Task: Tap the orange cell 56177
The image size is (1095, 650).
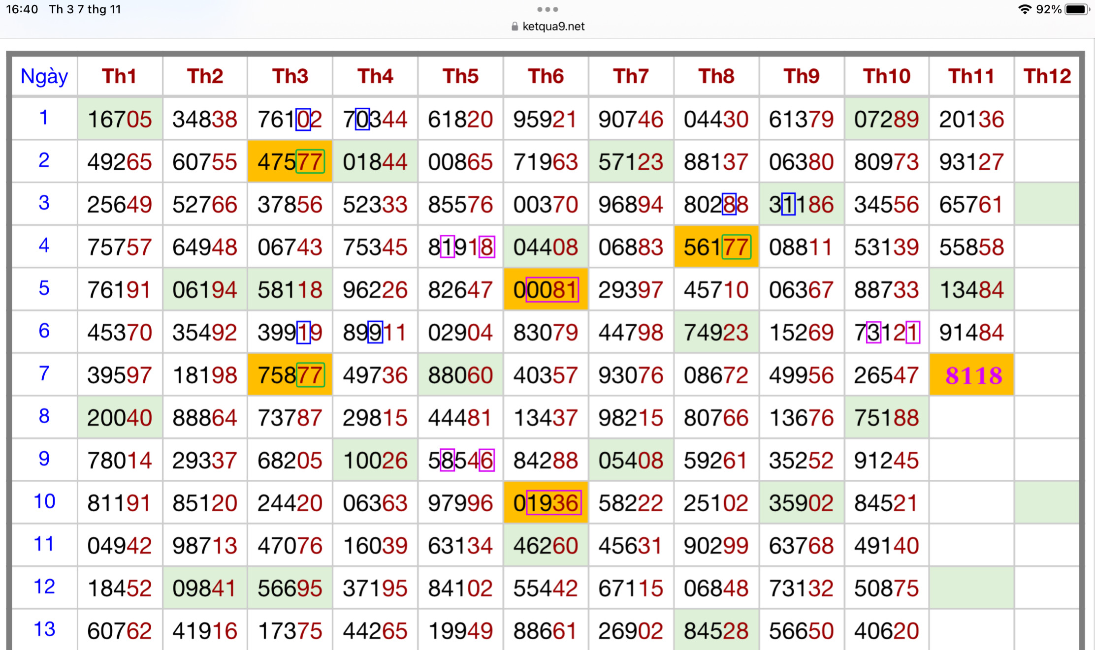Action: pos(716,247)
